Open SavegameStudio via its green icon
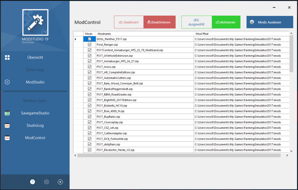This screenshot has height=190, width=298. click(x=7, y=113)
